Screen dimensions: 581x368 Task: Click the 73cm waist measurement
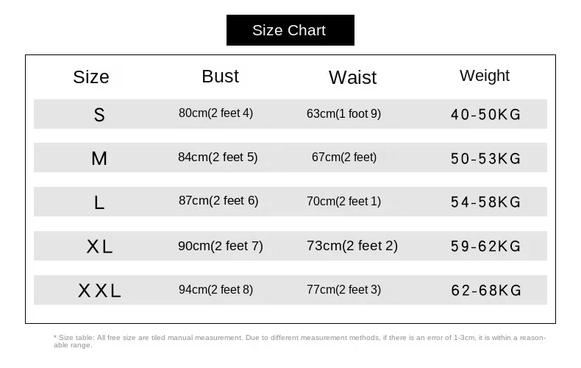tap(352, 246)
